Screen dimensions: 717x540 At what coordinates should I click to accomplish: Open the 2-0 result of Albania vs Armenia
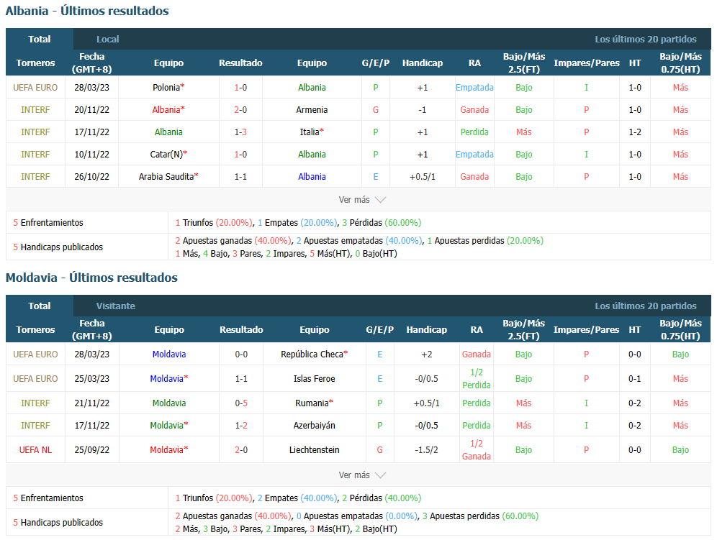[x=240, y=109]
